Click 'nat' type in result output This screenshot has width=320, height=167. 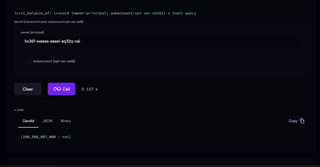tap(65, 137)
